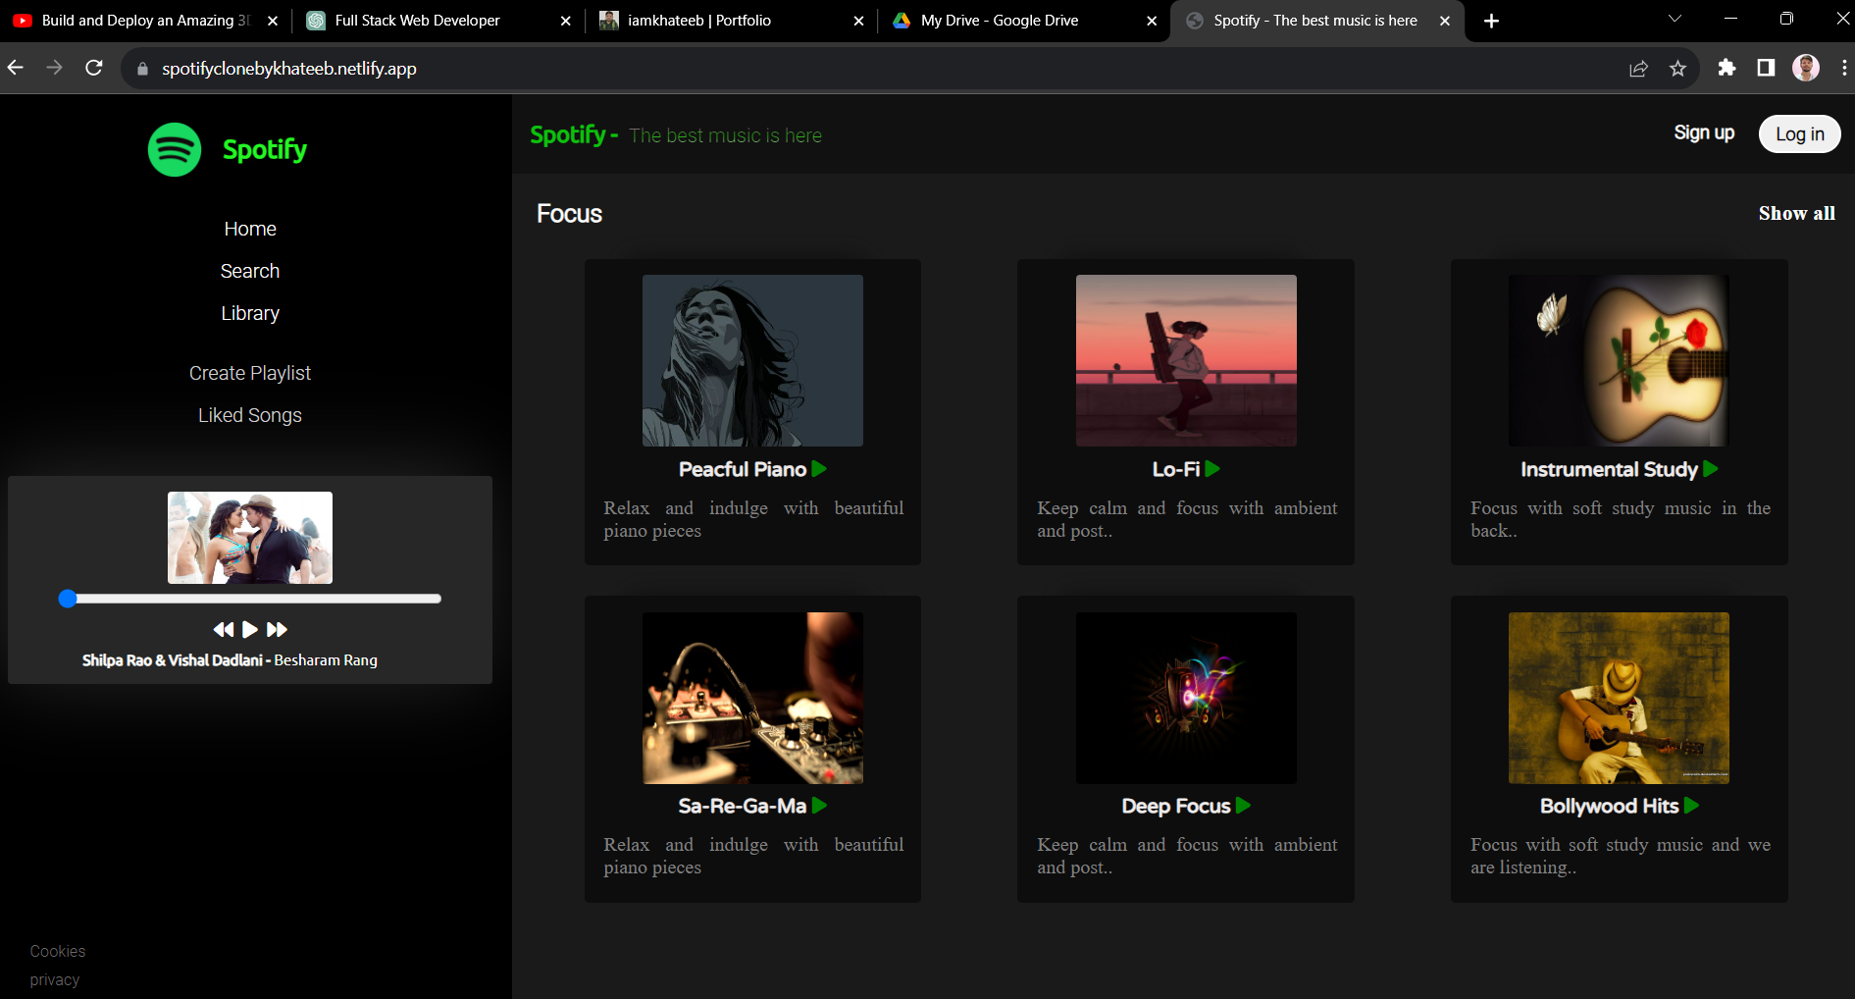Image resolution: width=1855 pixels, height=999 pixels.
Task: Click the Spotify wordmark in the sidebar
Action: [265, 149]
